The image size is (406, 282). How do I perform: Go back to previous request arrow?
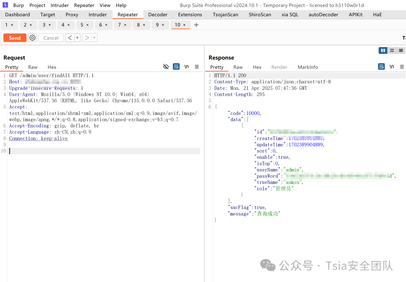(70, 38)
